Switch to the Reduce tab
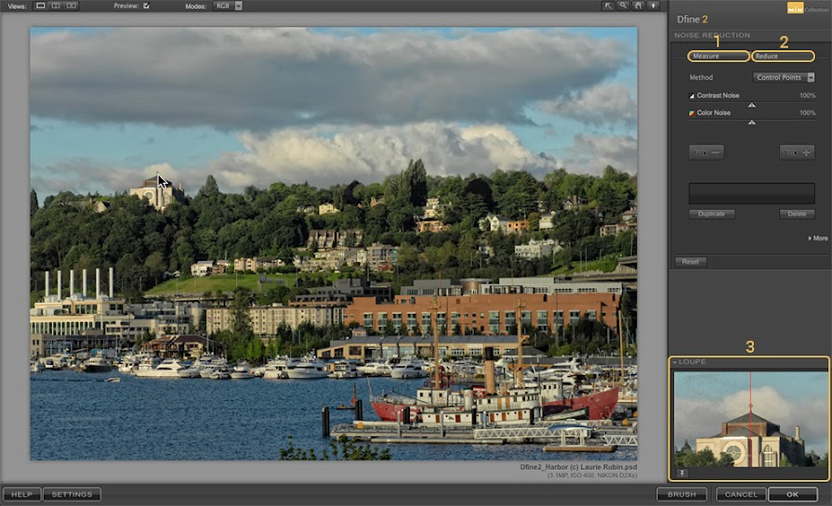The height and width of the screenshot is (506, 832). click(x=783, y=57)
